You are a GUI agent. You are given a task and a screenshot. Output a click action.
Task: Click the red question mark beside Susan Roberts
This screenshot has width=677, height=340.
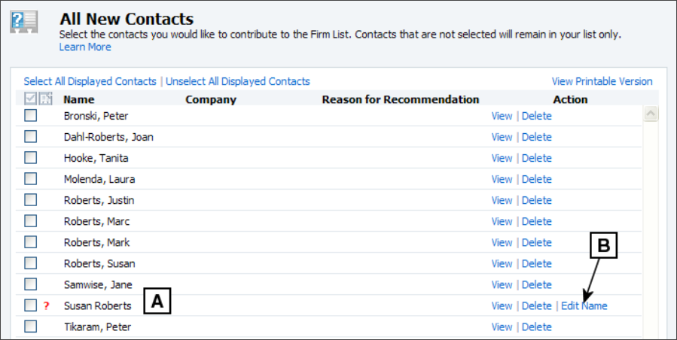click(46, 306)
